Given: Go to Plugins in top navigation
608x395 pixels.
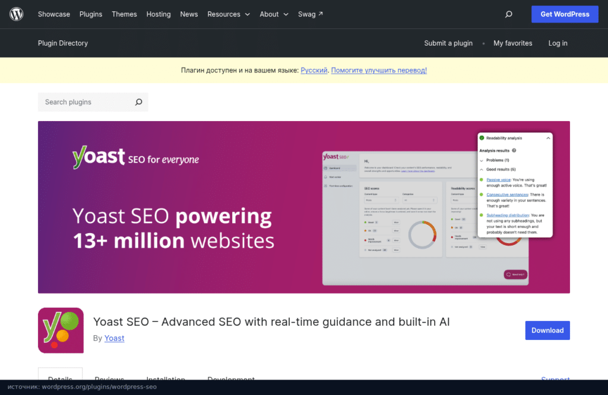Looking at the screenshot, I should 91,14.
